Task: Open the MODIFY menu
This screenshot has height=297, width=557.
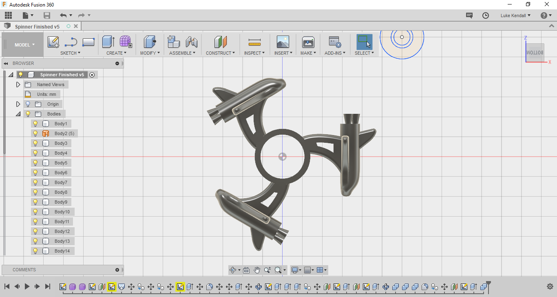Action: pos(150,53)
